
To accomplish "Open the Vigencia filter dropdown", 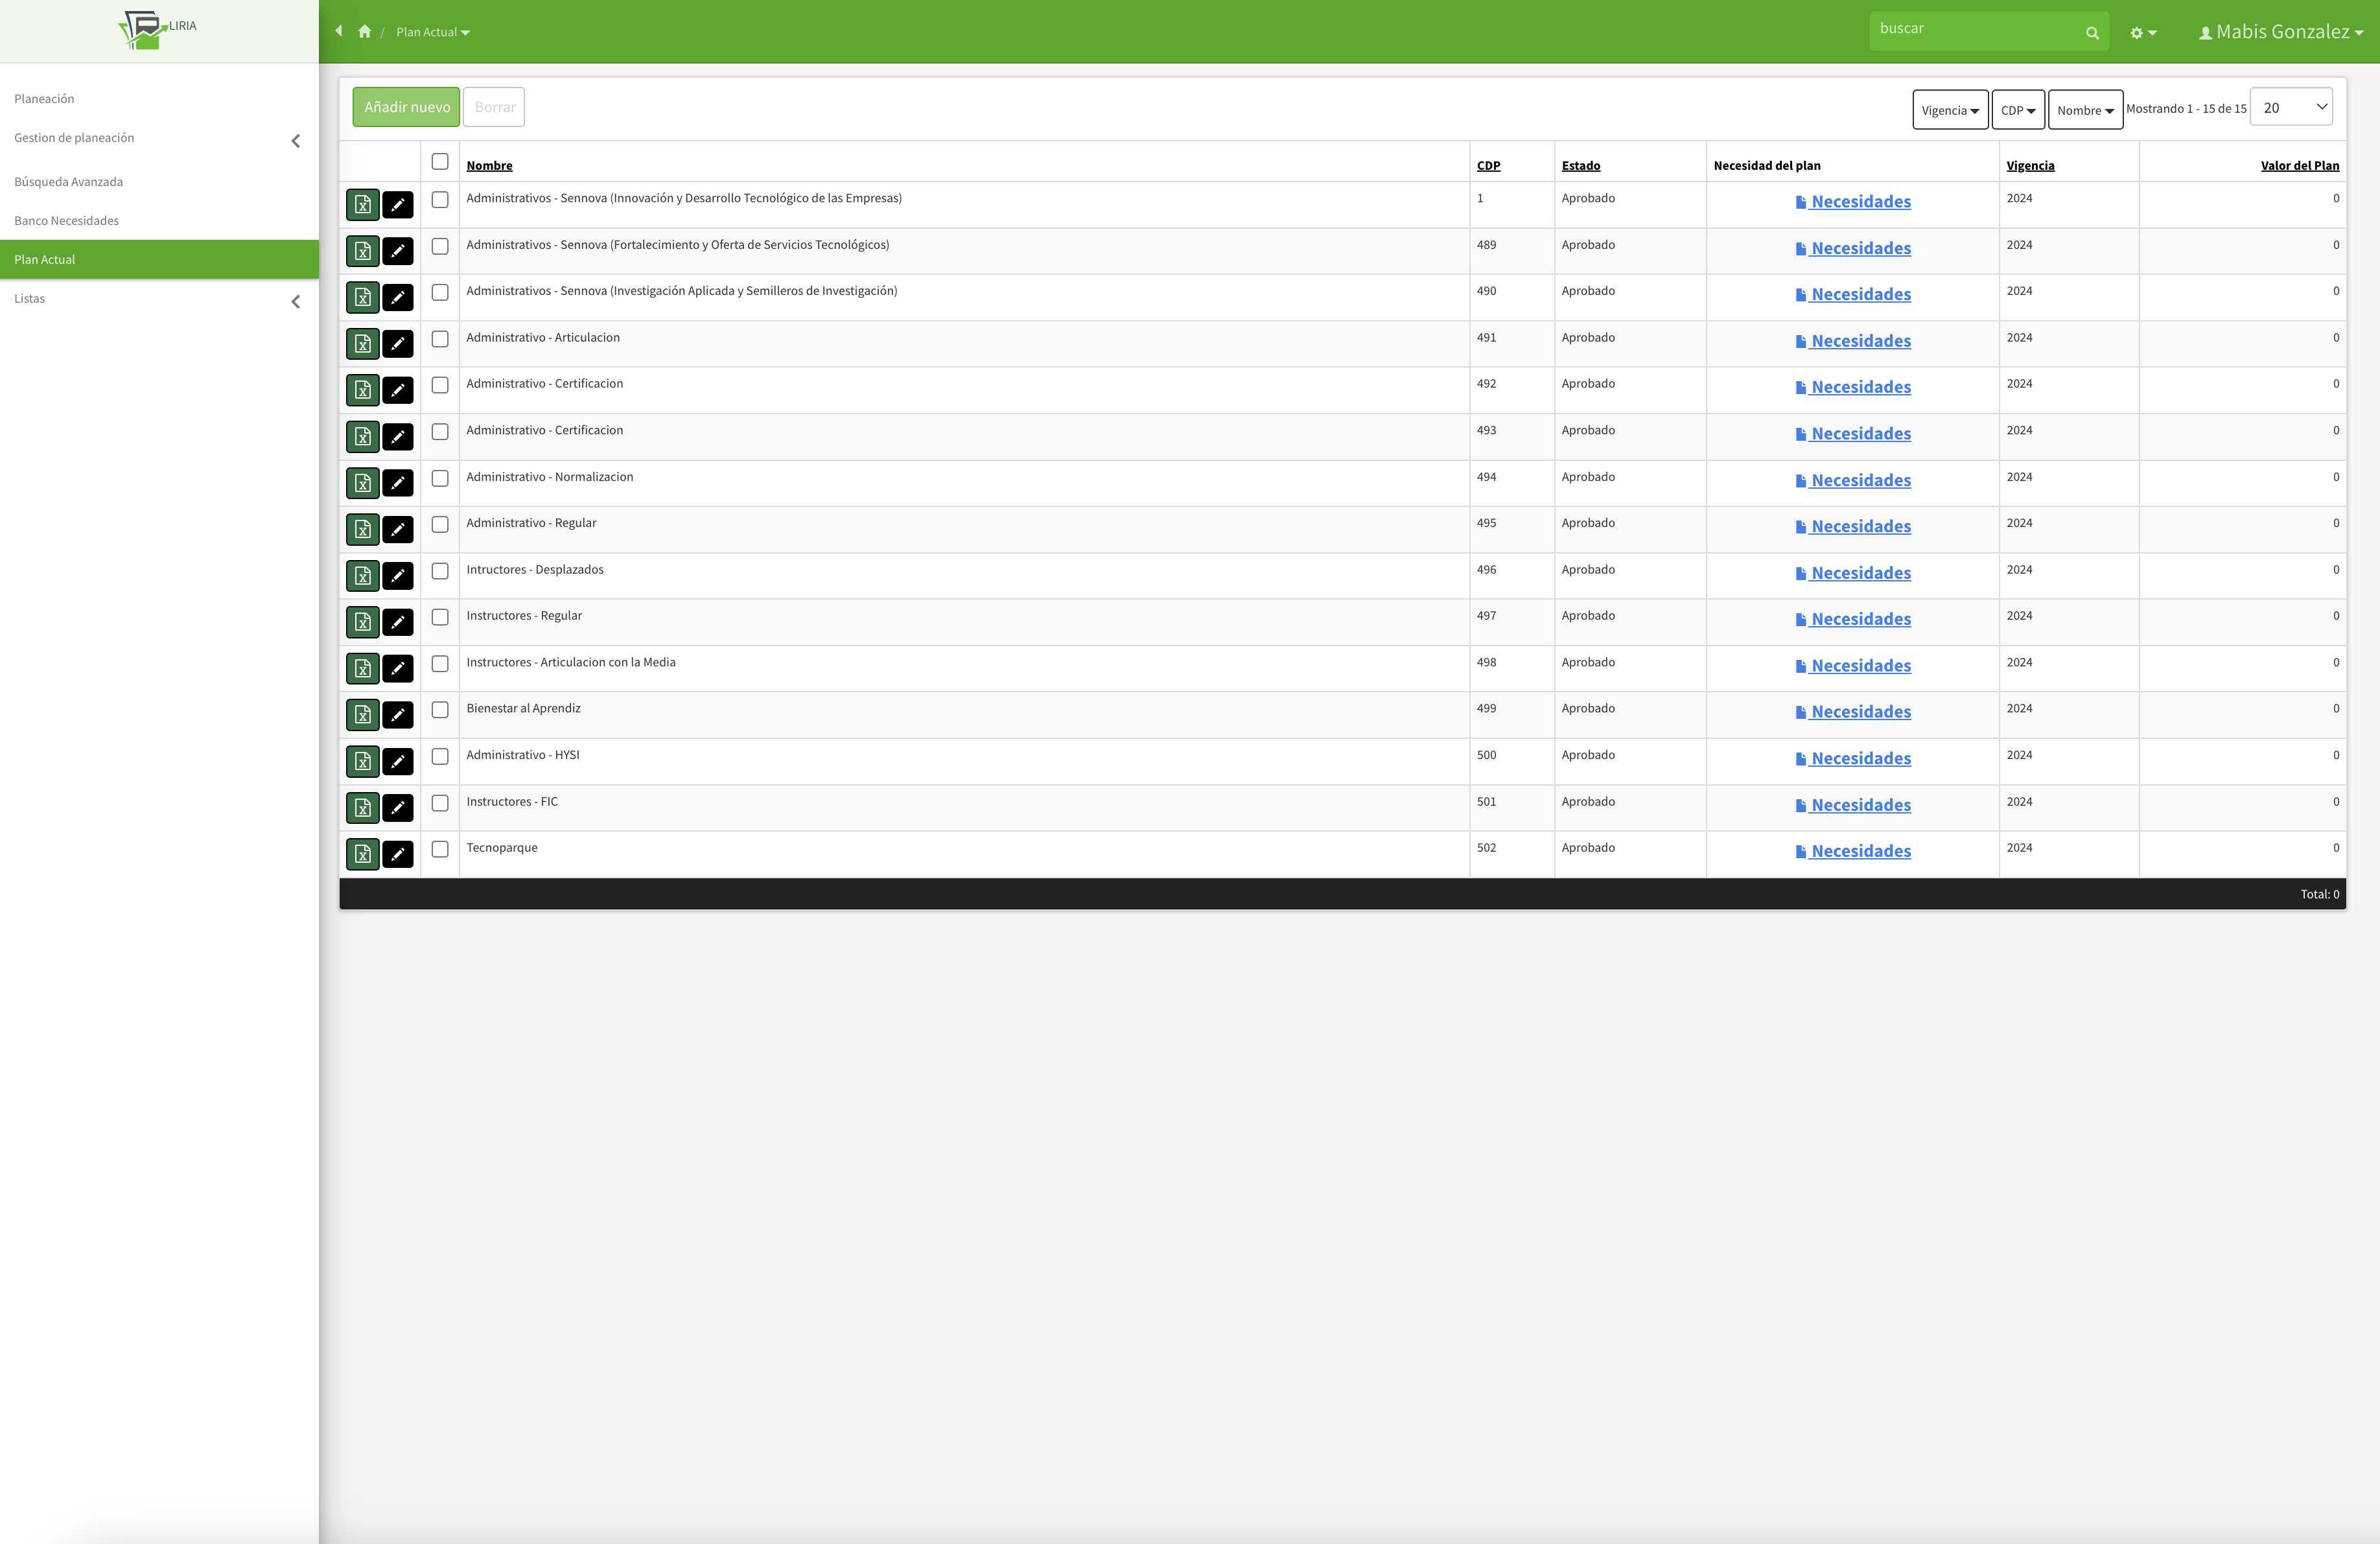I will 1949,110.
